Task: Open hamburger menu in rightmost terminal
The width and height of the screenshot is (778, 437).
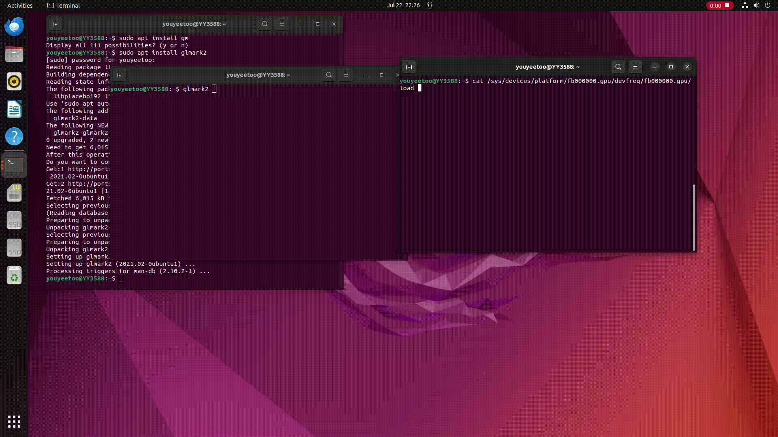Action: tap(635, 67)
